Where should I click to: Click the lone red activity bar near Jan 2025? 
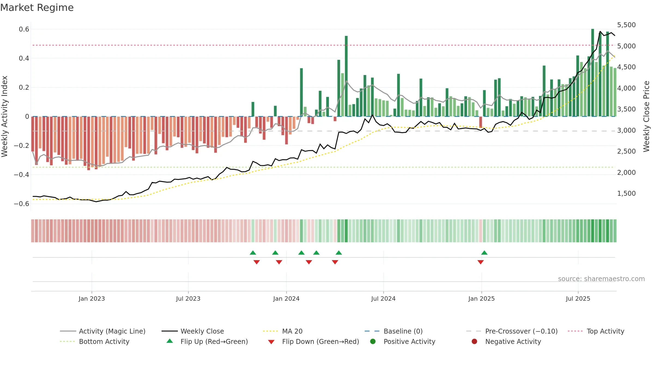[481, 122]
